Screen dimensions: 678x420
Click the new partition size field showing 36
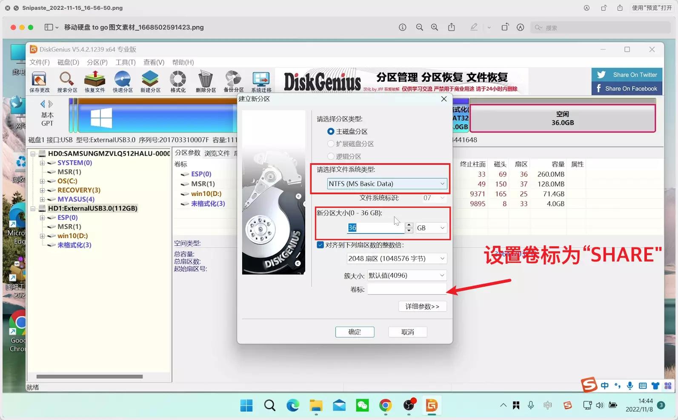point(376,228)
